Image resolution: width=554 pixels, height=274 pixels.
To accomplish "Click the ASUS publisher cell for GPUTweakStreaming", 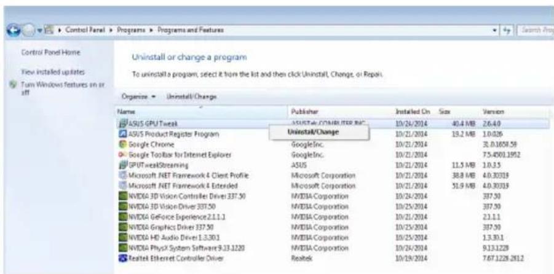I will point(299,165).
